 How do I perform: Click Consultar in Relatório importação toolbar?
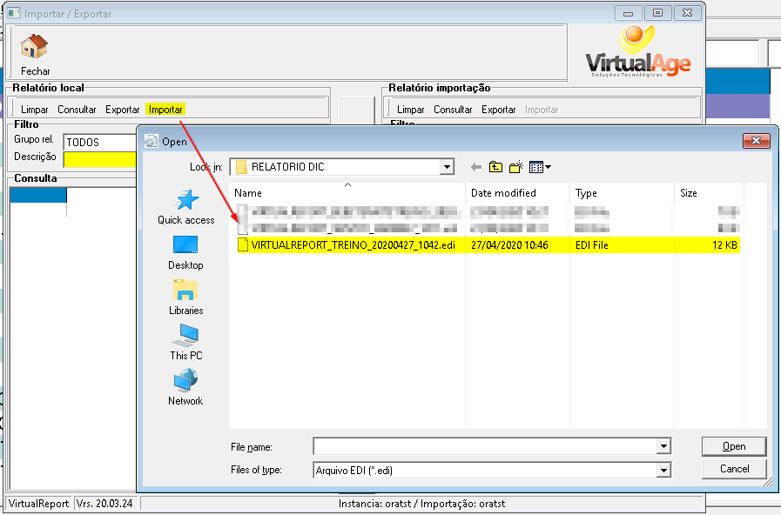click(453, 110)
